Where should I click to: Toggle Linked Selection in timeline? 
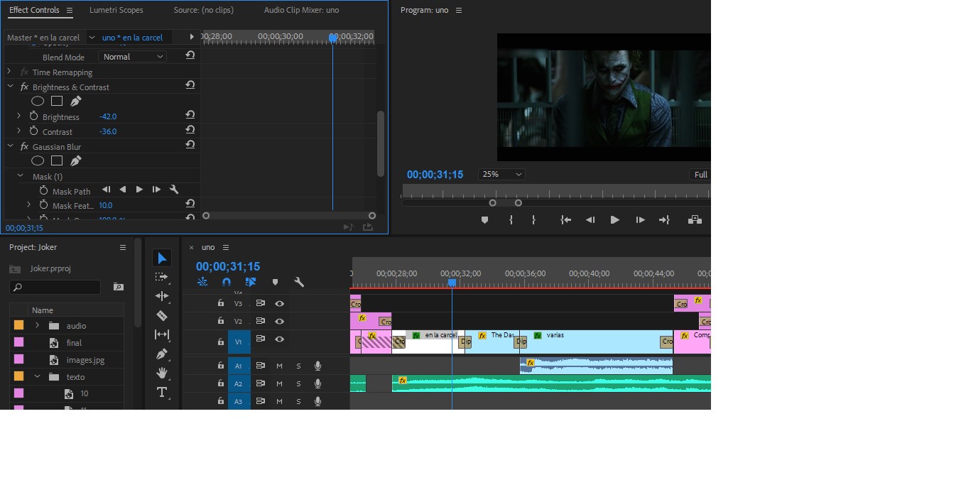coord(251,282)
